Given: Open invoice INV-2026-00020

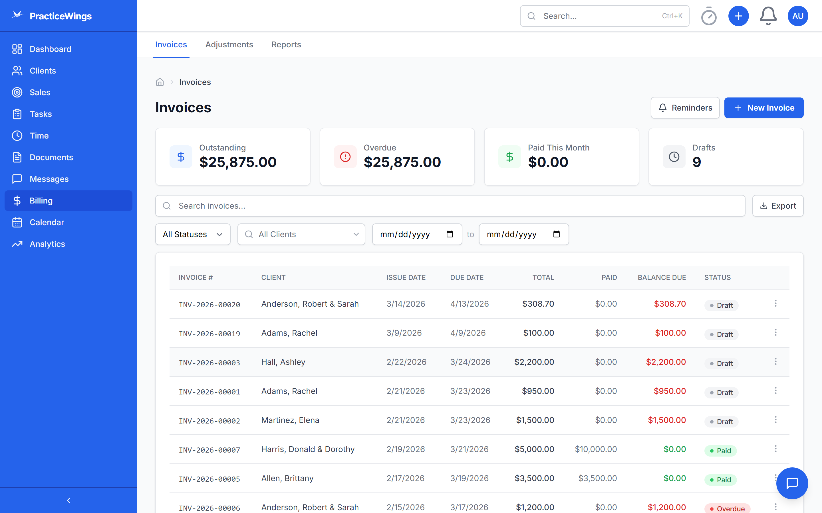Looking at the screenshot, I should click(x=209, y=304).
